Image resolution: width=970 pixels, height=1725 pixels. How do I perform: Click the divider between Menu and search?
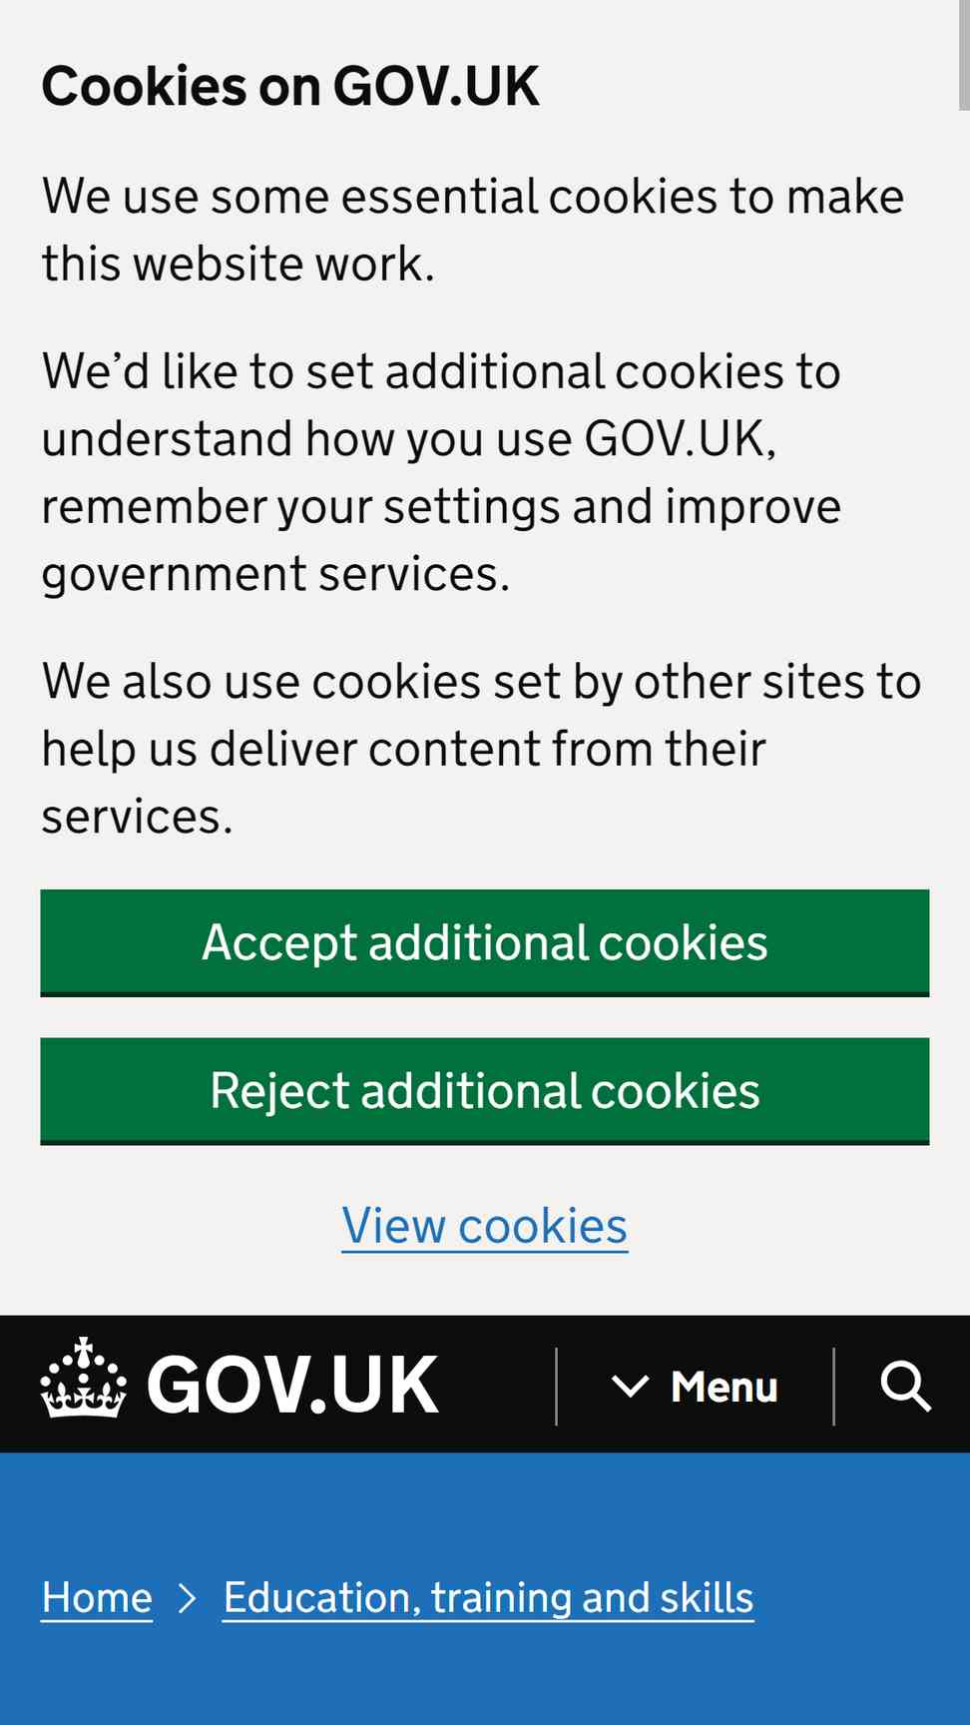tap(833, 1386)
